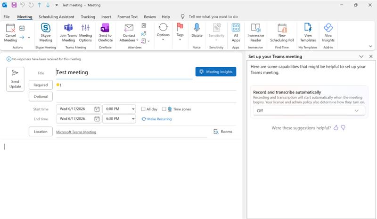
Task: Click thumbs down on suggestions helpful
Action: click(x=343, y=128)
